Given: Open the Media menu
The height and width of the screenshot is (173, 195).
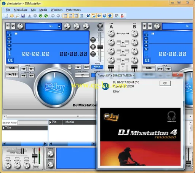Looking at the screenshot, I should click(43, 10).
